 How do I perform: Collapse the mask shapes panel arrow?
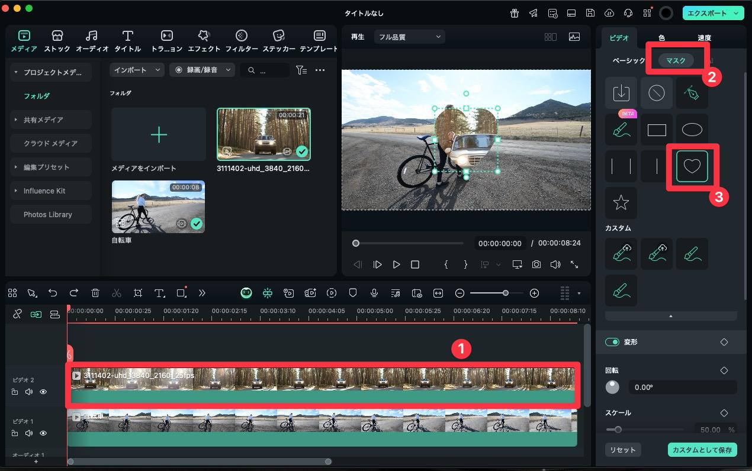click(x=671, y=316)
